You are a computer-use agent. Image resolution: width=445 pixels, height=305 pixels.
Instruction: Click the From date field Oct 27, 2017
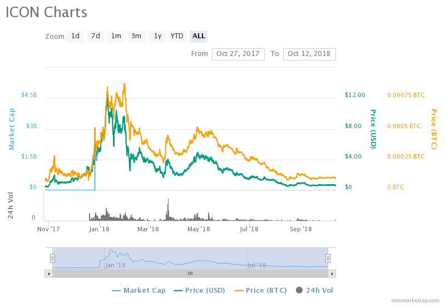(238, 54)
